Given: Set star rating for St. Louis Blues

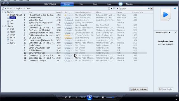Looking at the screenshot, I should pos(69,38).
